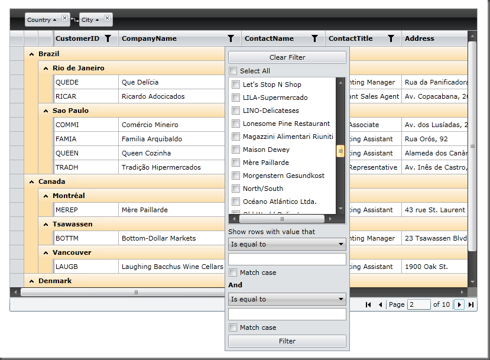The width and height of the screenshot is (490, 360).
Task: Check Let's Stop N Shop option
Action: pyautogui.click(x=236, y=85)
